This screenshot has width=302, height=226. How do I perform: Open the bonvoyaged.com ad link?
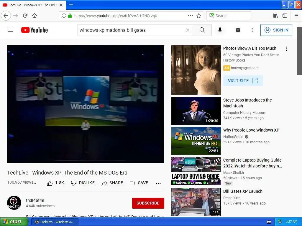[244, 68]
